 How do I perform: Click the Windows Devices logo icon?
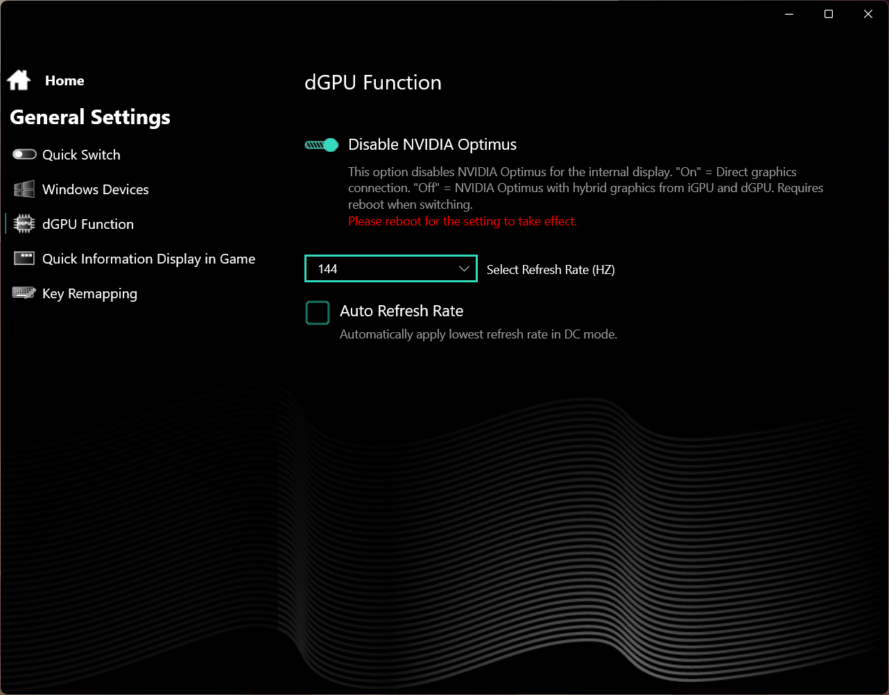click(24, 189)
